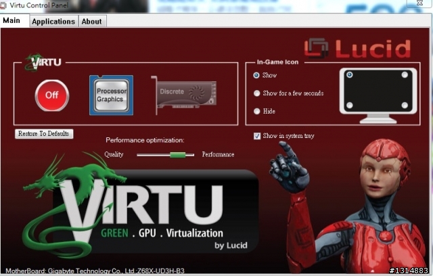Image resolution: width=433 pixels, height=276 pixels.
Task: Select the Processor Graphics chip icon
Action: point(111,95)
